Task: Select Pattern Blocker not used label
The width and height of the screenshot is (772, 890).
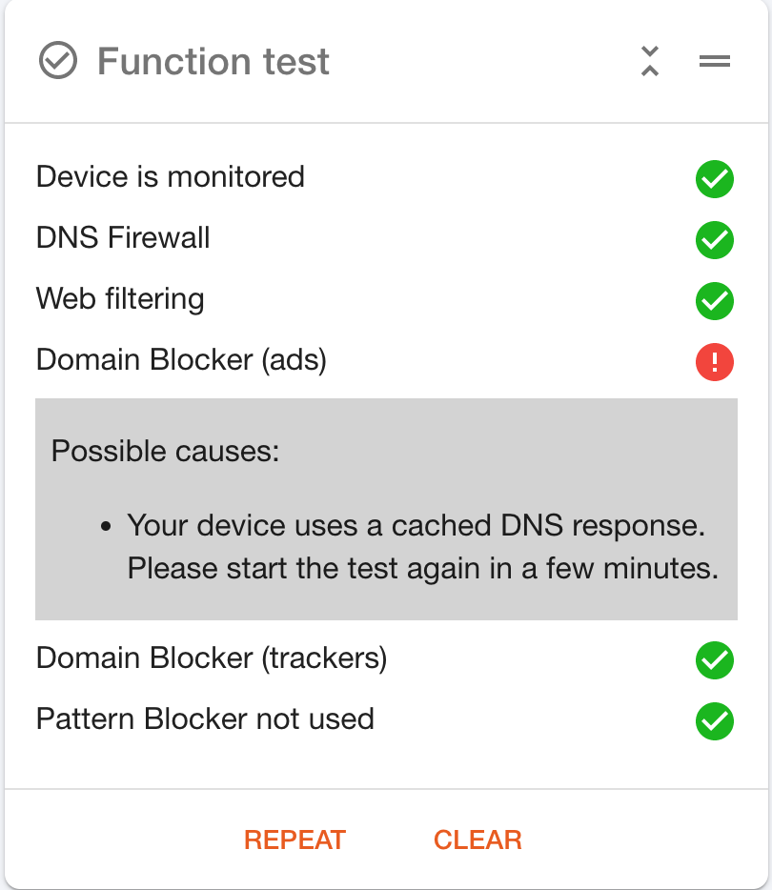Action: 205,718
